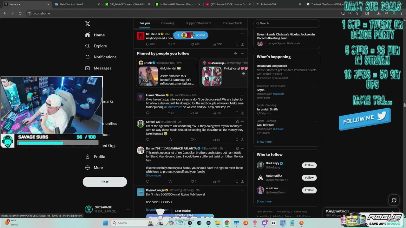Viewport: 406px width, 228px height.
Task: Share the Sensei Cal post
Action: [x=243, y=140]
